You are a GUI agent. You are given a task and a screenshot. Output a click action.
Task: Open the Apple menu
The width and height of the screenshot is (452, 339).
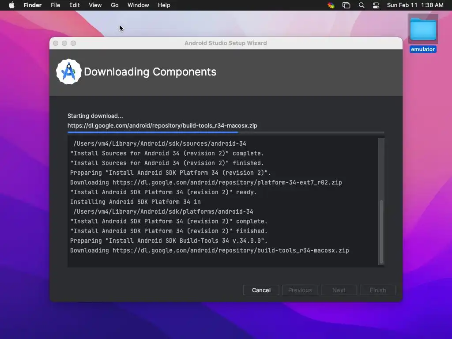11,5
